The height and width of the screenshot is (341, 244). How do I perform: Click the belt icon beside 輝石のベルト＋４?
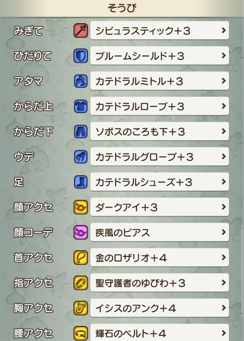point(80,333)
